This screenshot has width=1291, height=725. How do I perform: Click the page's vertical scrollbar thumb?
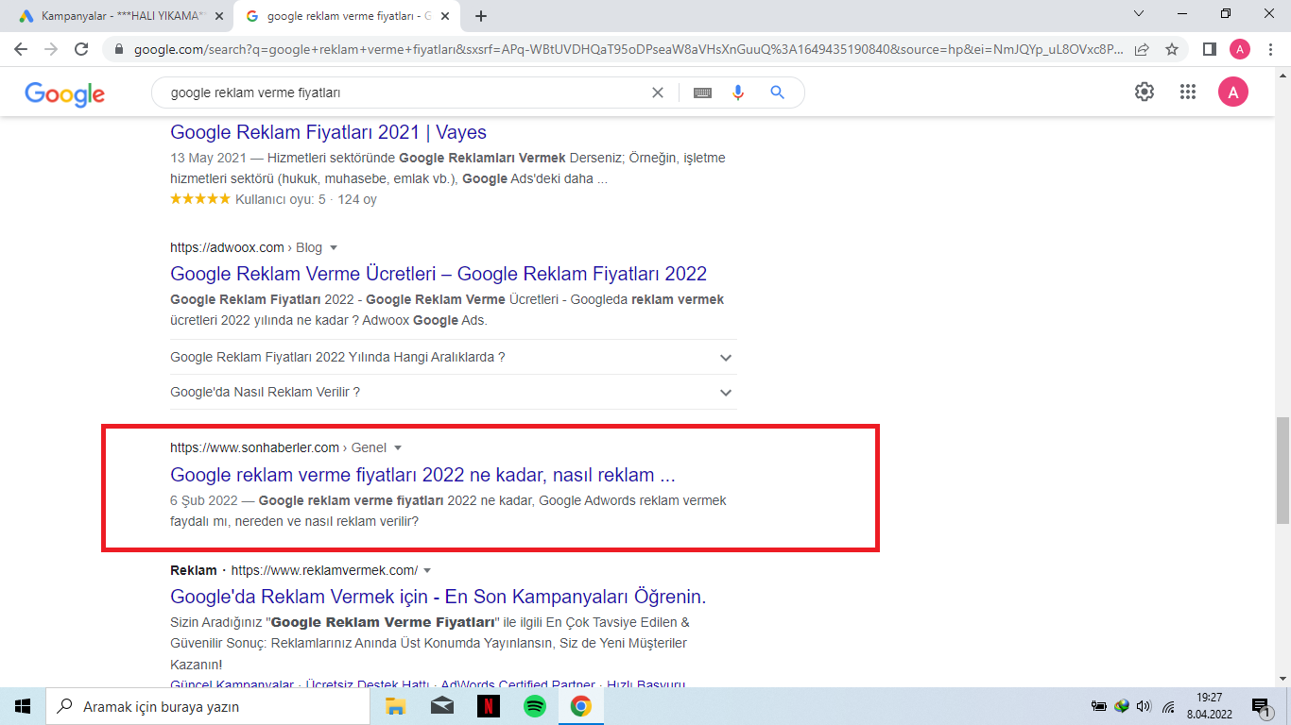coord(1282,469)
